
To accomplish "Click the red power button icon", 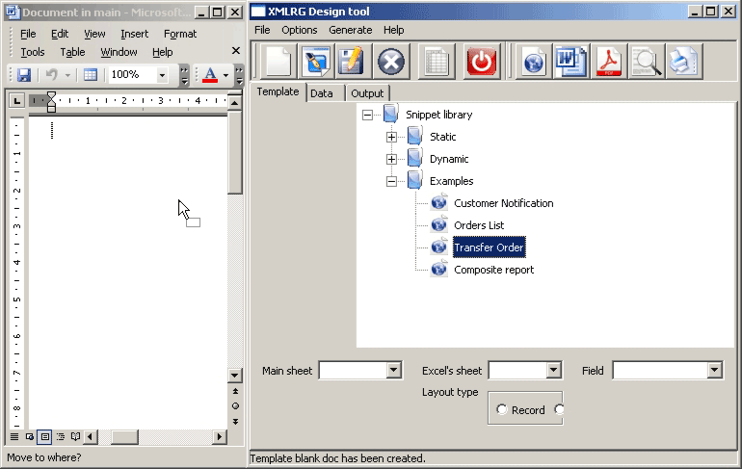I will [481, 62].
